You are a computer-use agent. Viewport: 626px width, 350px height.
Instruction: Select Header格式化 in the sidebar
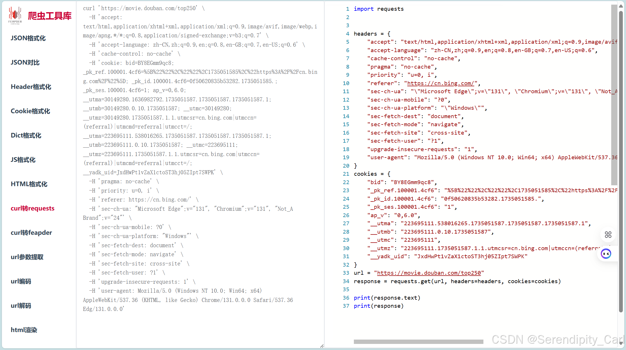31,87
